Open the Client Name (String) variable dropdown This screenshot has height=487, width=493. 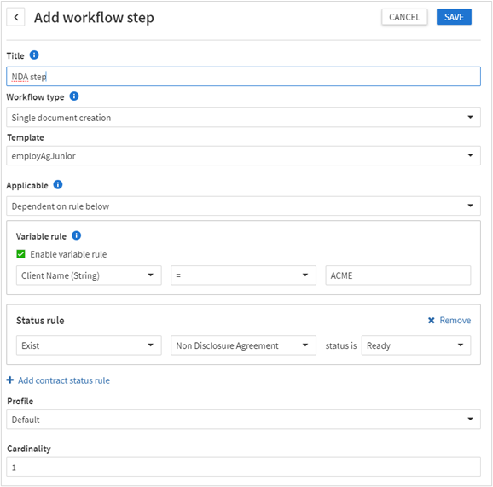click(89, 275)
